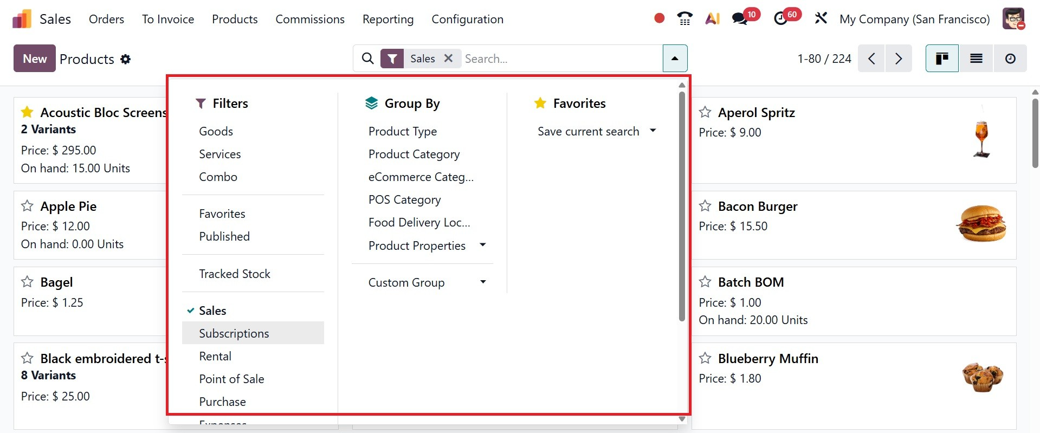
Task: Click the New product button
Action: tap(35, 59)
